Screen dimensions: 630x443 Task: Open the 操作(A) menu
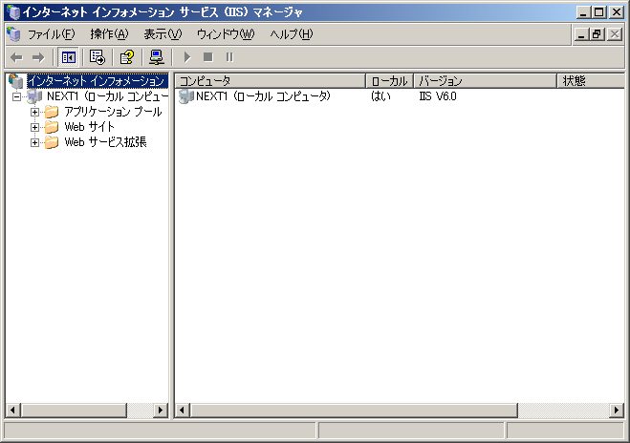[x=108, y=34]
